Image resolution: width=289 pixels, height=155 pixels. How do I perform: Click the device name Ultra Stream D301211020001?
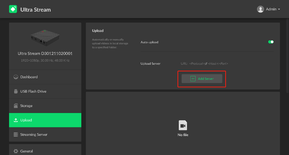click(45, 53)
